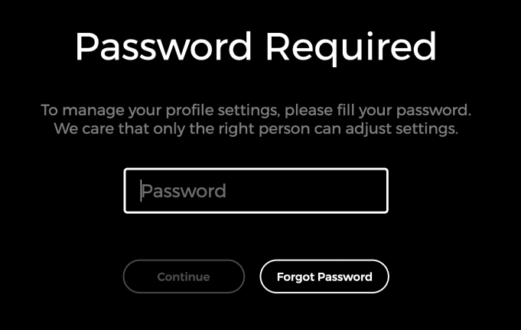Focus the box showing the Password placeholder
This screenshot has height=330, width=521.
tap(256, 191)
